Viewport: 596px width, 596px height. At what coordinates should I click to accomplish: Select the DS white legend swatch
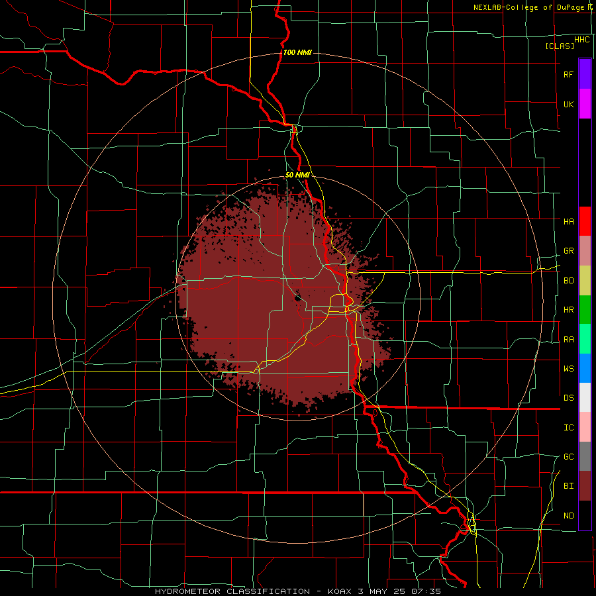(585, 397)
